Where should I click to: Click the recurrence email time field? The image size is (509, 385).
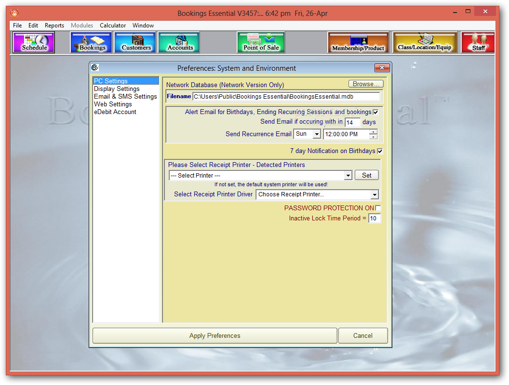pyautogui.click(x=346, y=134)
